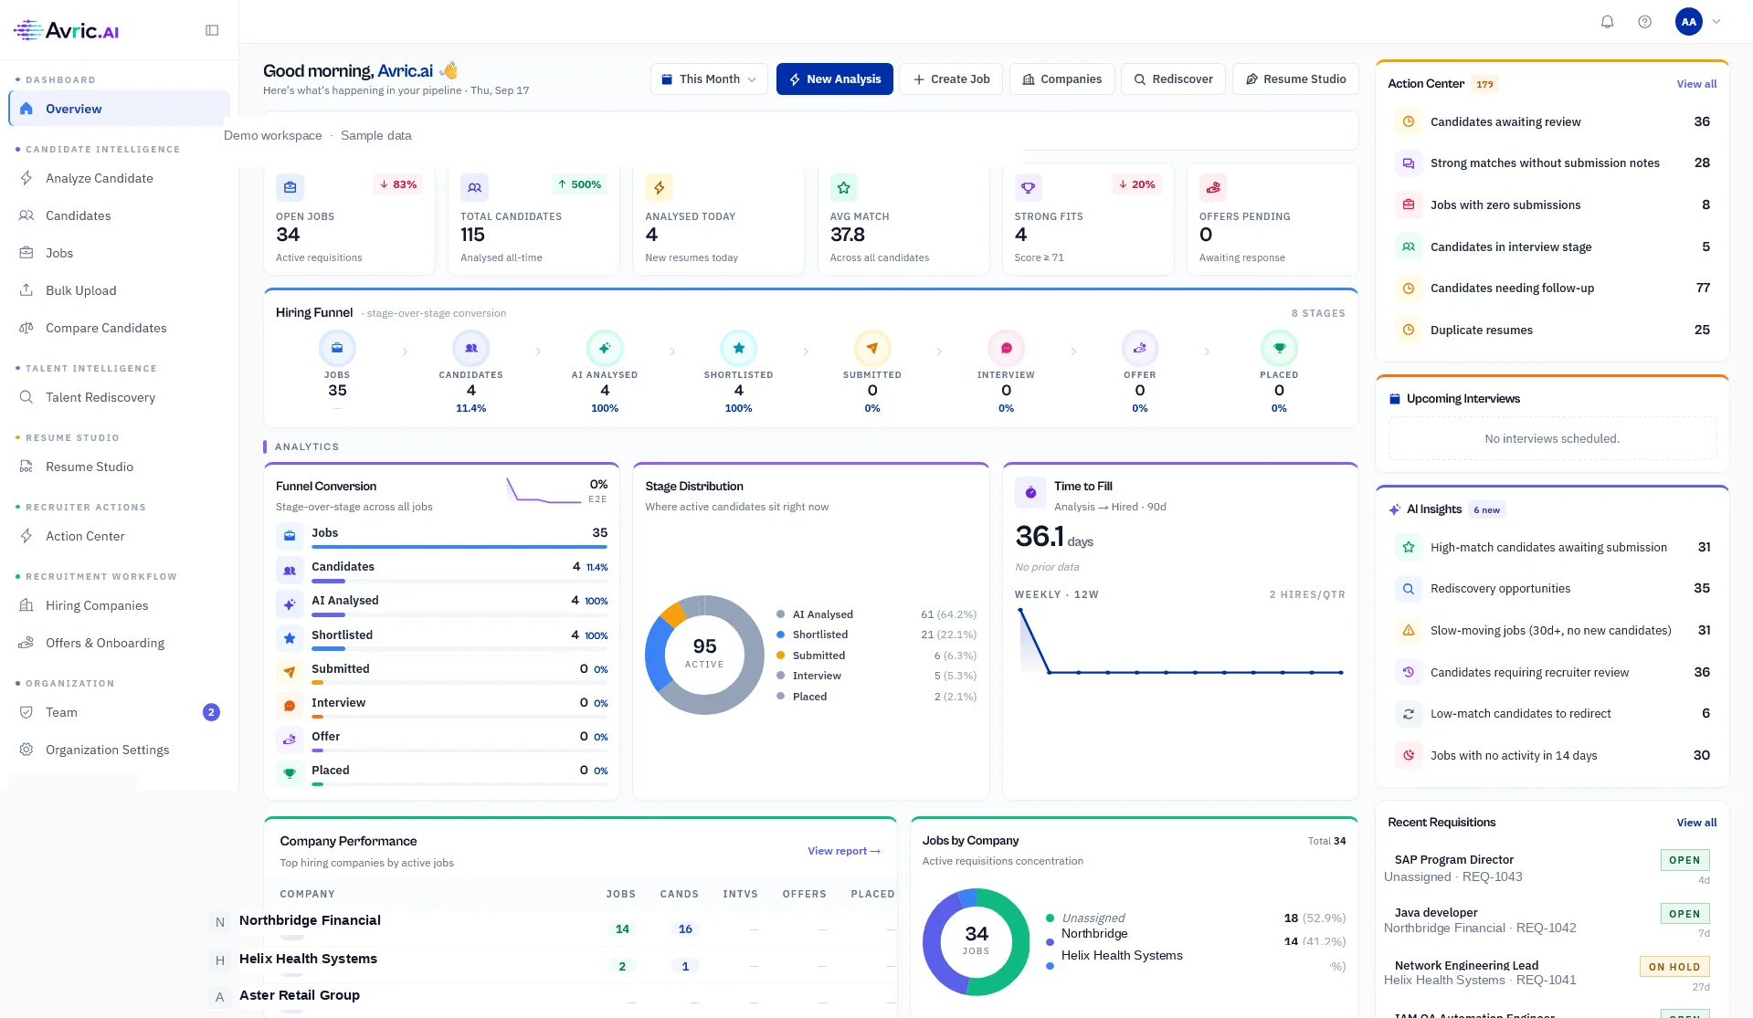Click the Time to Fill clock icon
1753x1018 pixels.
click(x=1030, y=493)
